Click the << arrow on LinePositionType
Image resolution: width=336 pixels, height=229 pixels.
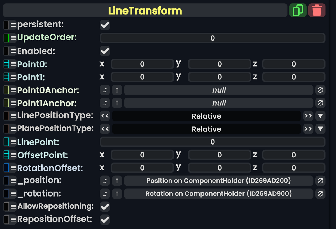click(105, 116)
